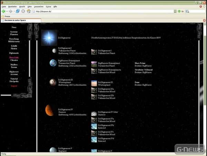Open the Tutorial sidebar link
Viewport: 207px width, 156px height.
[x=14, y=79]
